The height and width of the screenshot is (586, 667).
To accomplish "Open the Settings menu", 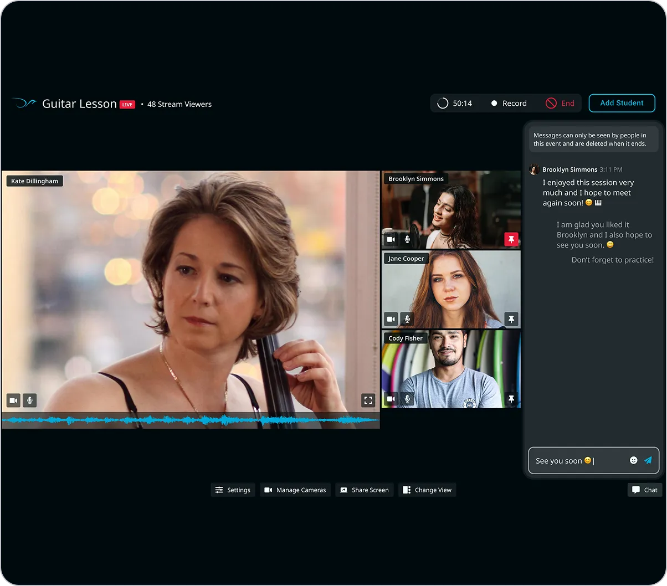I will 233,490.
